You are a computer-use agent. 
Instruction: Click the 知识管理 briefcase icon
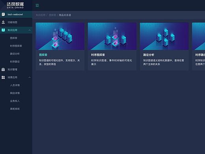pos(3,69)
